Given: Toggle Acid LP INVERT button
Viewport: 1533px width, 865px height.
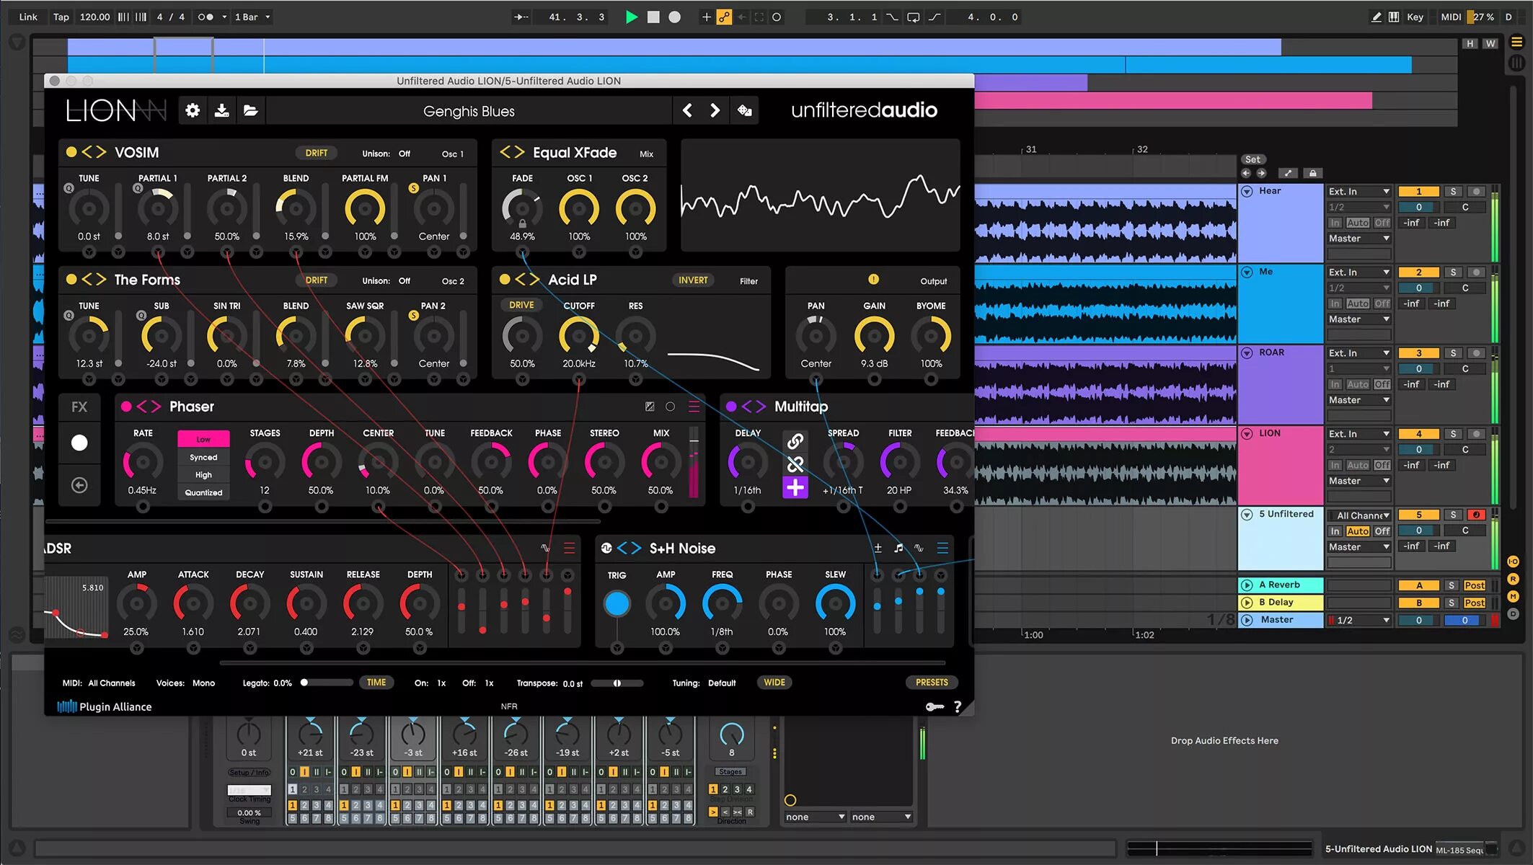Looking at the screenshot, I should pyautogui.click(x=693, y=280).
